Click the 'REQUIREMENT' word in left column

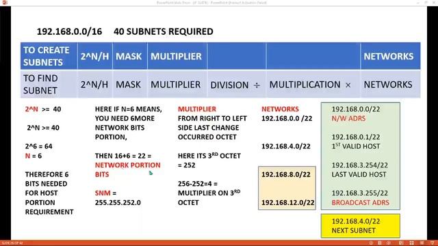(49, 212)
